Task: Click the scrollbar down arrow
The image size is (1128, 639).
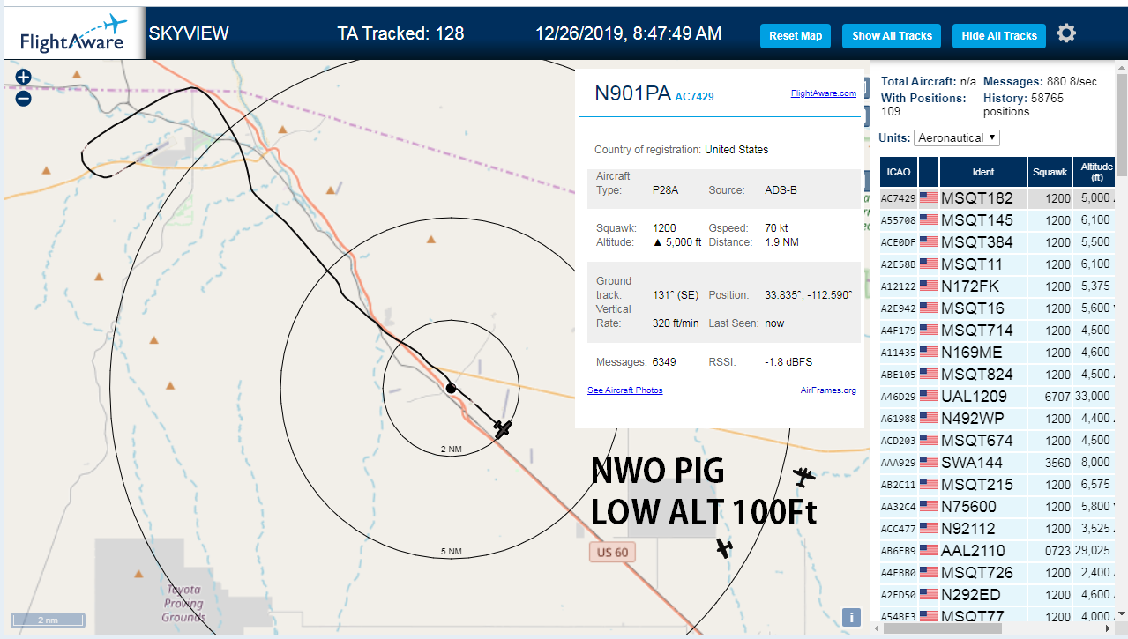Action: point(1122,614)
